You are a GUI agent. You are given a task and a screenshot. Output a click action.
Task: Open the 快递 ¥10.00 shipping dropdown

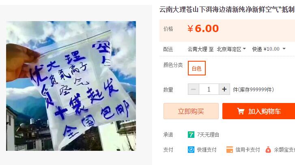[x=269, y=49]
